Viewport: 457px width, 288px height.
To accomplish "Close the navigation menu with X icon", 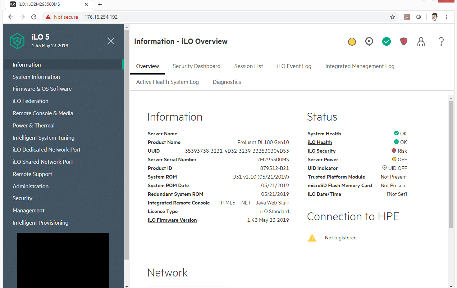I will point(111,41).
